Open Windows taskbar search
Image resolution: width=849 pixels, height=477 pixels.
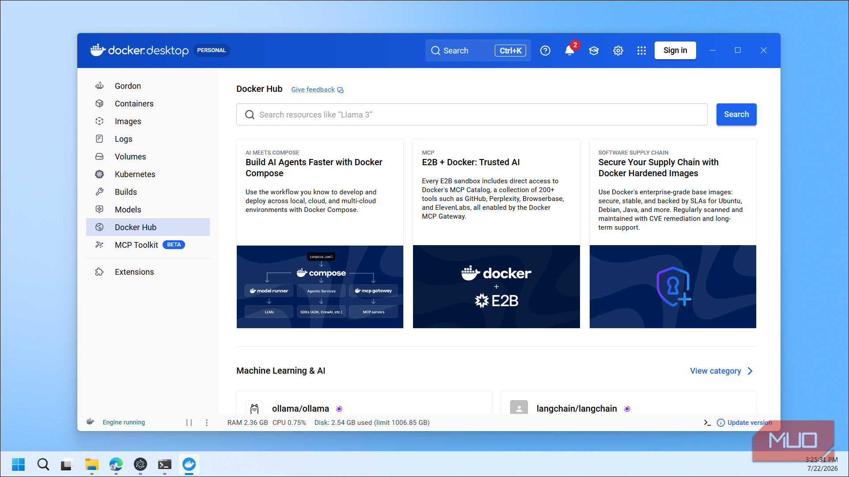(x=43, y=464)
